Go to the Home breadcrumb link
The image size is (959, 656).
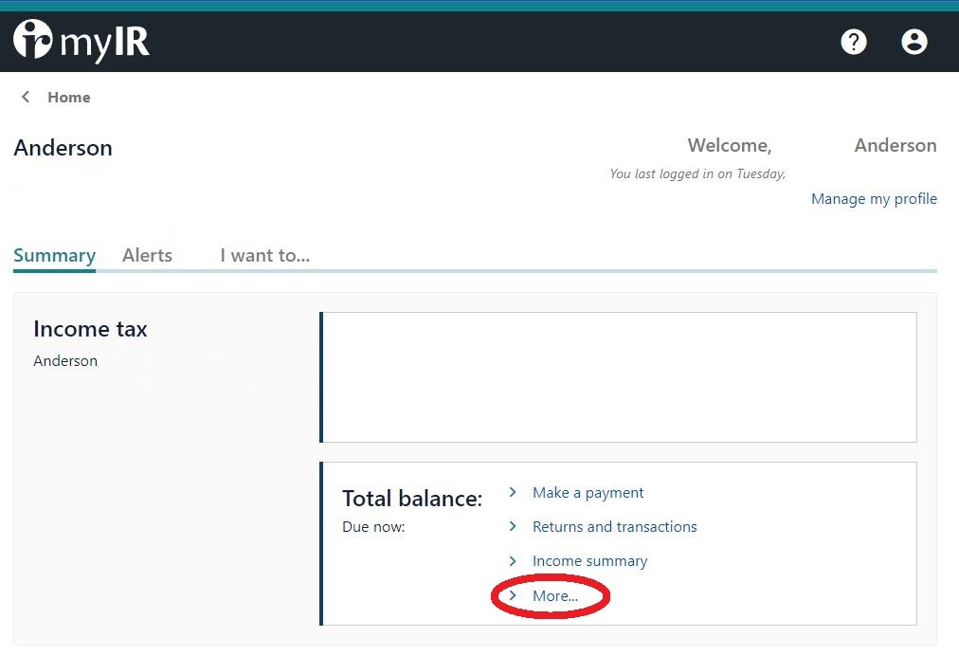click(x=69, y=97)
